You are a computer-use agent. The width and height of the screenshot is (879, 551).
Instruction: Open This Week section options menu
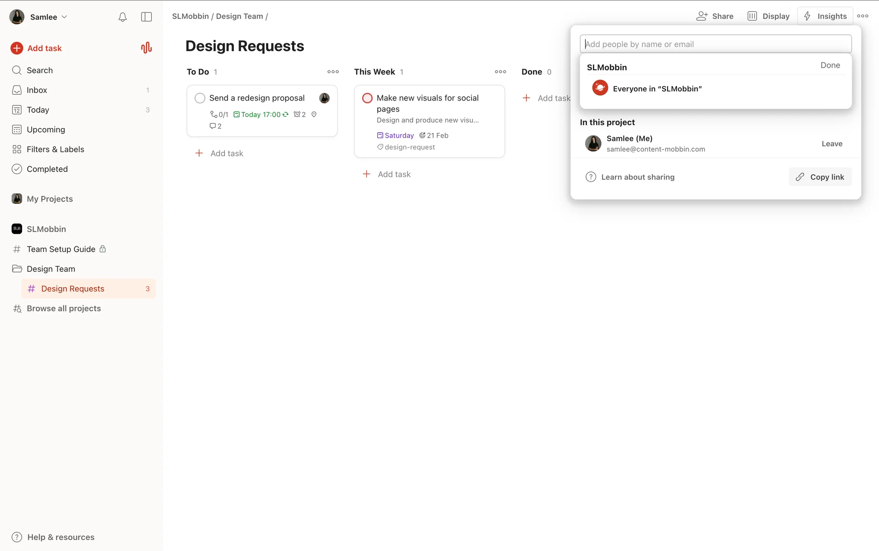click(x=500, y=72)
